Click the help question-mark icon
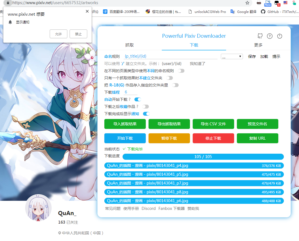Viewport: 299px width, 241px height. 270,36
